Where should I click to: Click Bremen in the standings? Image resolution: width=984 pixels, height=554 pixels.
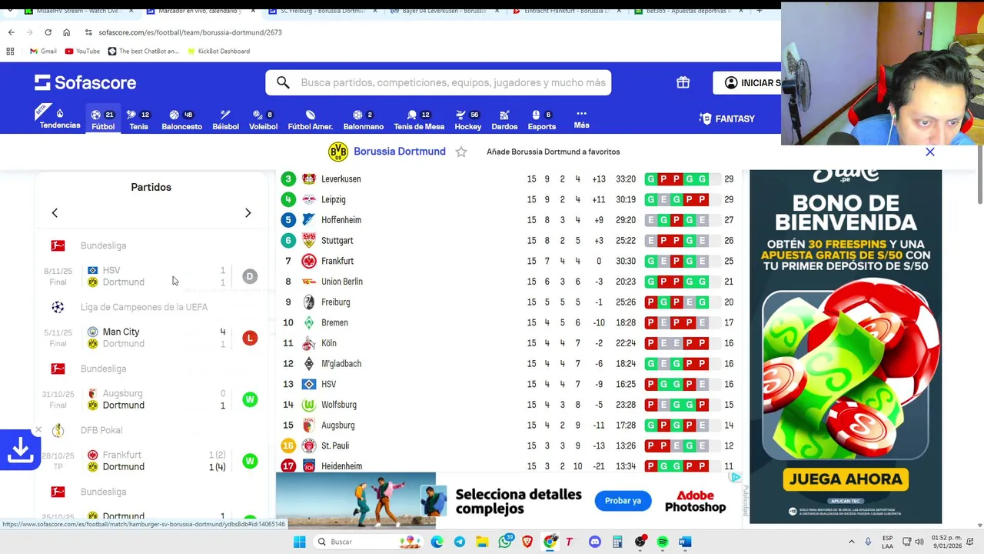[334, 322]
